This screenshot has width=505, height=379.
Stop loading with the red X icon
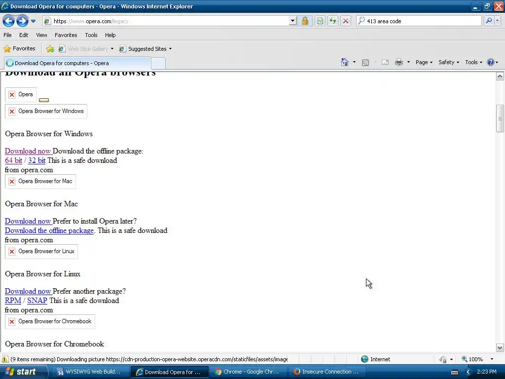[346, 21]
